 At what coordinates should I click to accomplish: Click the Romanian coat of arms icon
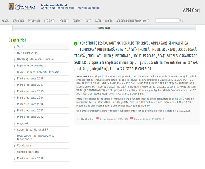[11, 7]
